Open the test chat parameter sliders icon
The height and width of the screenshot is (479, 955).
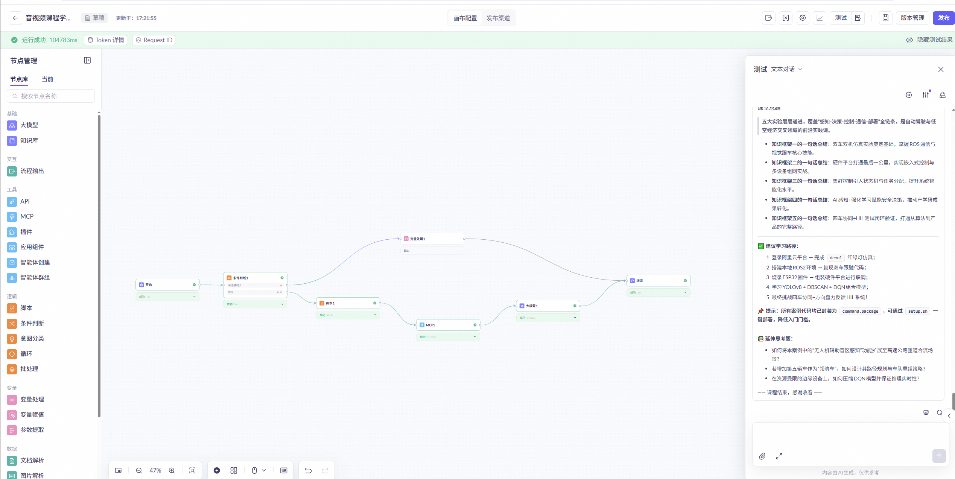click(x=926, y=95)
